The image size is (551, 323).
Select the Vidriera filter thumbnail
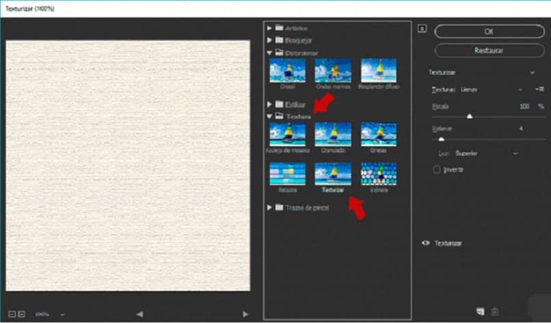(x=379, y=173)
